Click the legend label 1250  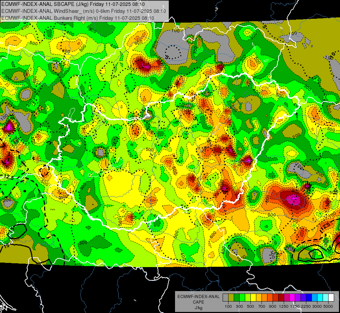point(284,306)
